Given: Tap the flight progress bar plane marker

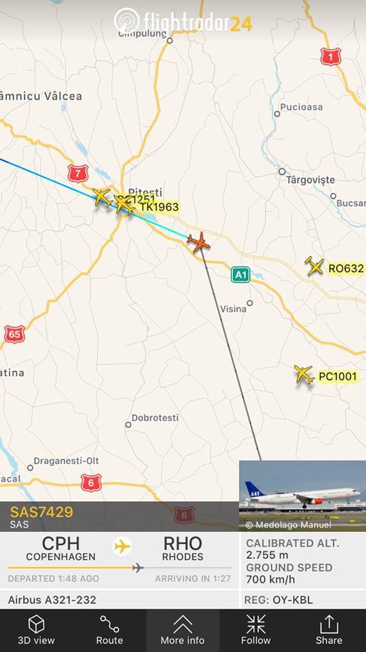Looking at the screenshot, I should click(138, 568).
